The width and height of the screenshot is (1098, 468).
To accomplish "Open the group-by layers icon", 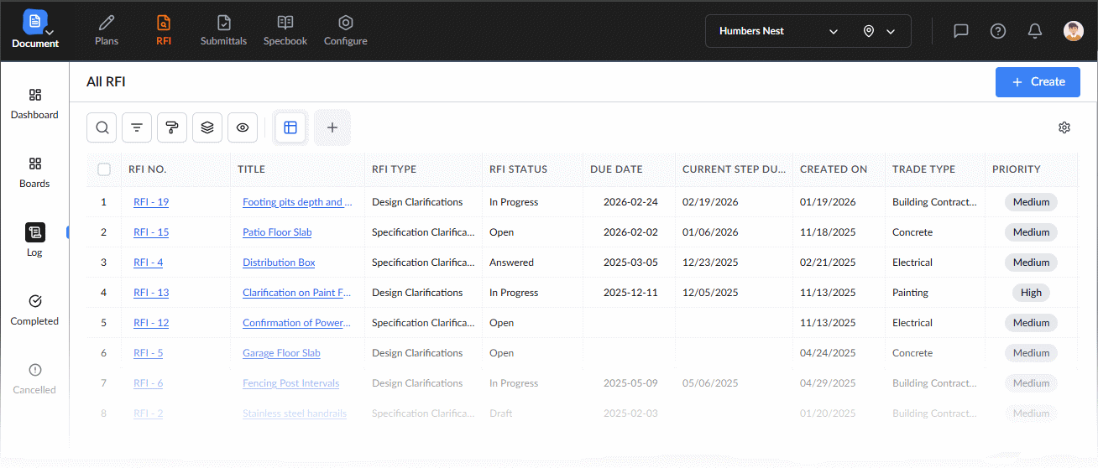I will coord(207,127).
